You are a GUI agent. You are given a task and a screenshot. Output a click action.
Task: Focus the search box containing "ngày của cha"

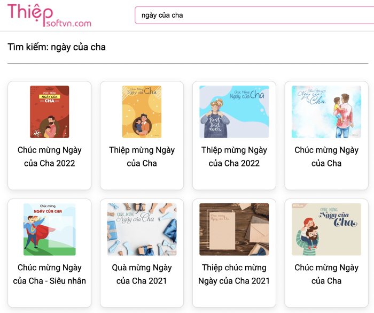pyautogui.click(x=254, y=16)
